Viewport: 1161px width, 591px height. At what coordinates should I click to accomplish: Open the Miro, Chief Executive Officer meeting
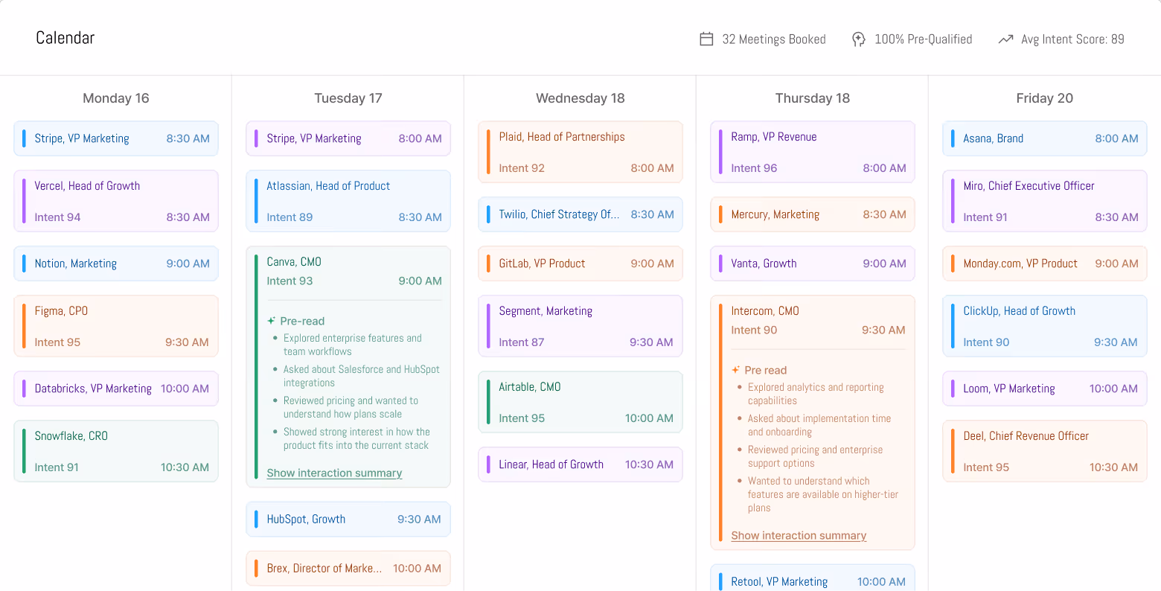(x=1045, y=201)
